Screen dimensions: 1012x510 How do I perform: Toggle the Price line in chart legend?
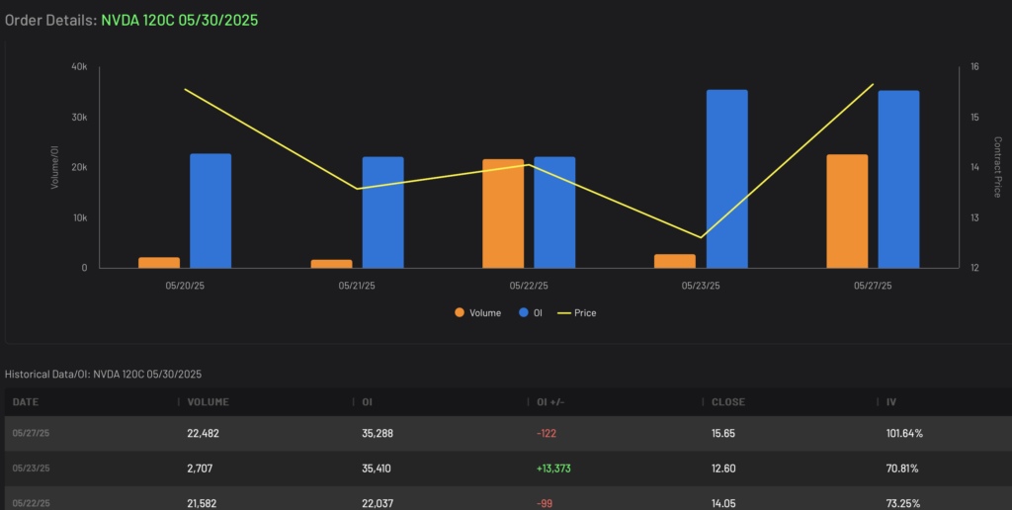[x=577, y=313]
